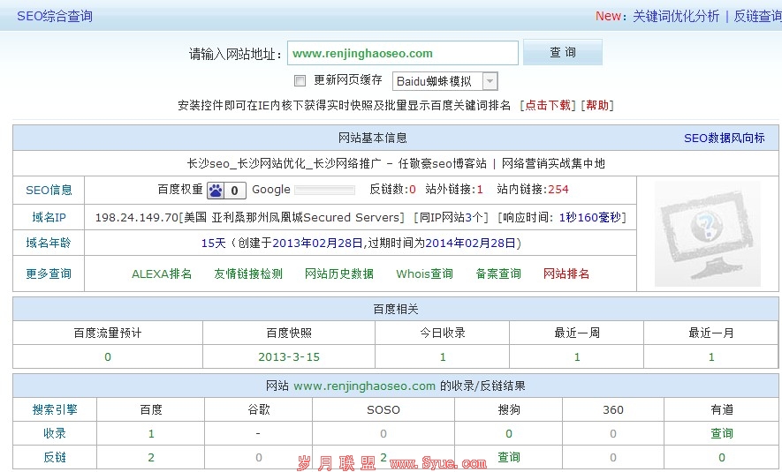The image size is (782, 472).
Task: Click the 更多查询 row label
Action: 49,273
